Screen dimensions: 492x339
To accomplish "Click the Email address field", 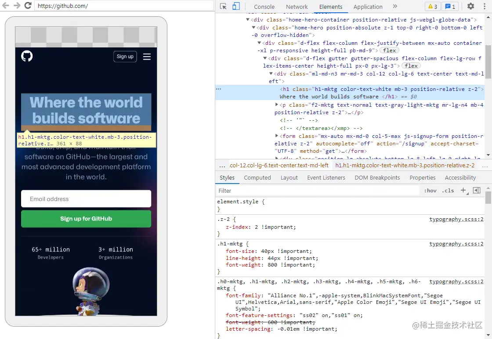I will pyautogui.click(x=86, y=199).
